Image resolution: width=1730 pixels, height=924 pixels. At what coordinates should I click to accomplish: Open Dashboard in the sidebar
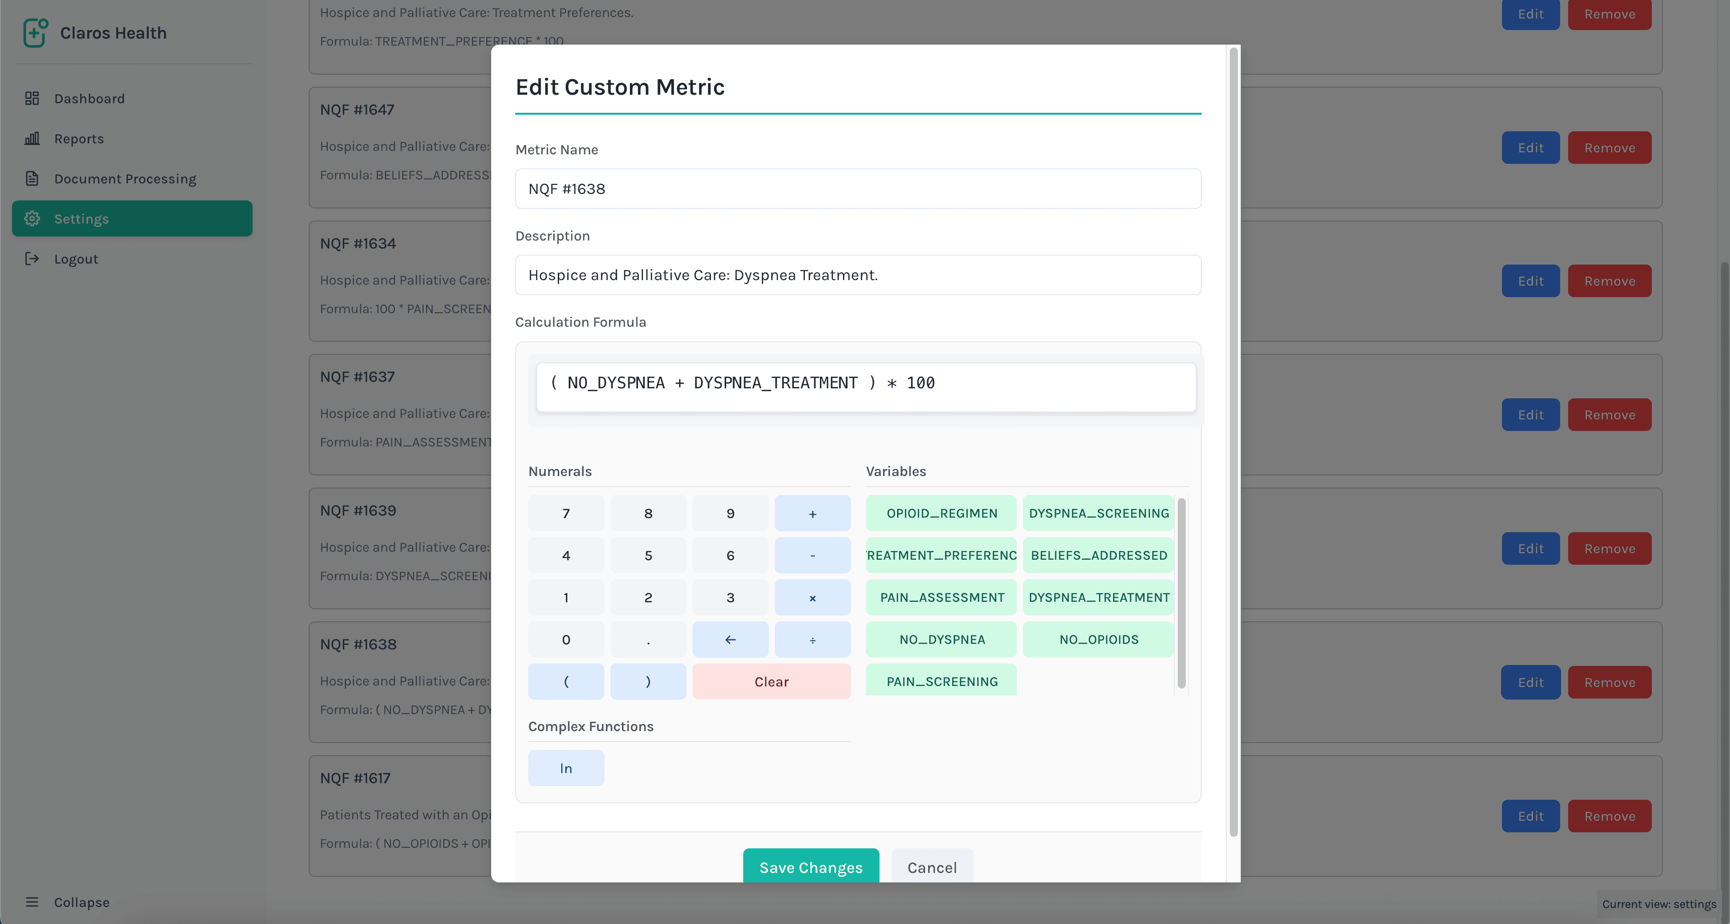click(x=132, y=99)
